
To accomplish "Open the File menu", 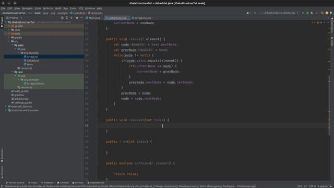I will [x=3, y=8].
